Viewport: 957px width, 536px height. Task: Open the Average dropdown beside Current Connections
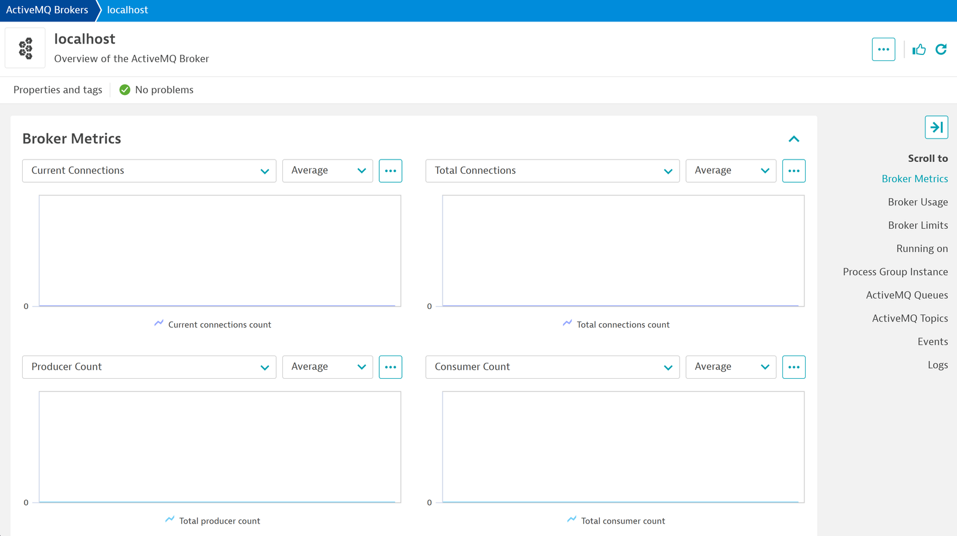pyautogui.click(x=327, y=171)
